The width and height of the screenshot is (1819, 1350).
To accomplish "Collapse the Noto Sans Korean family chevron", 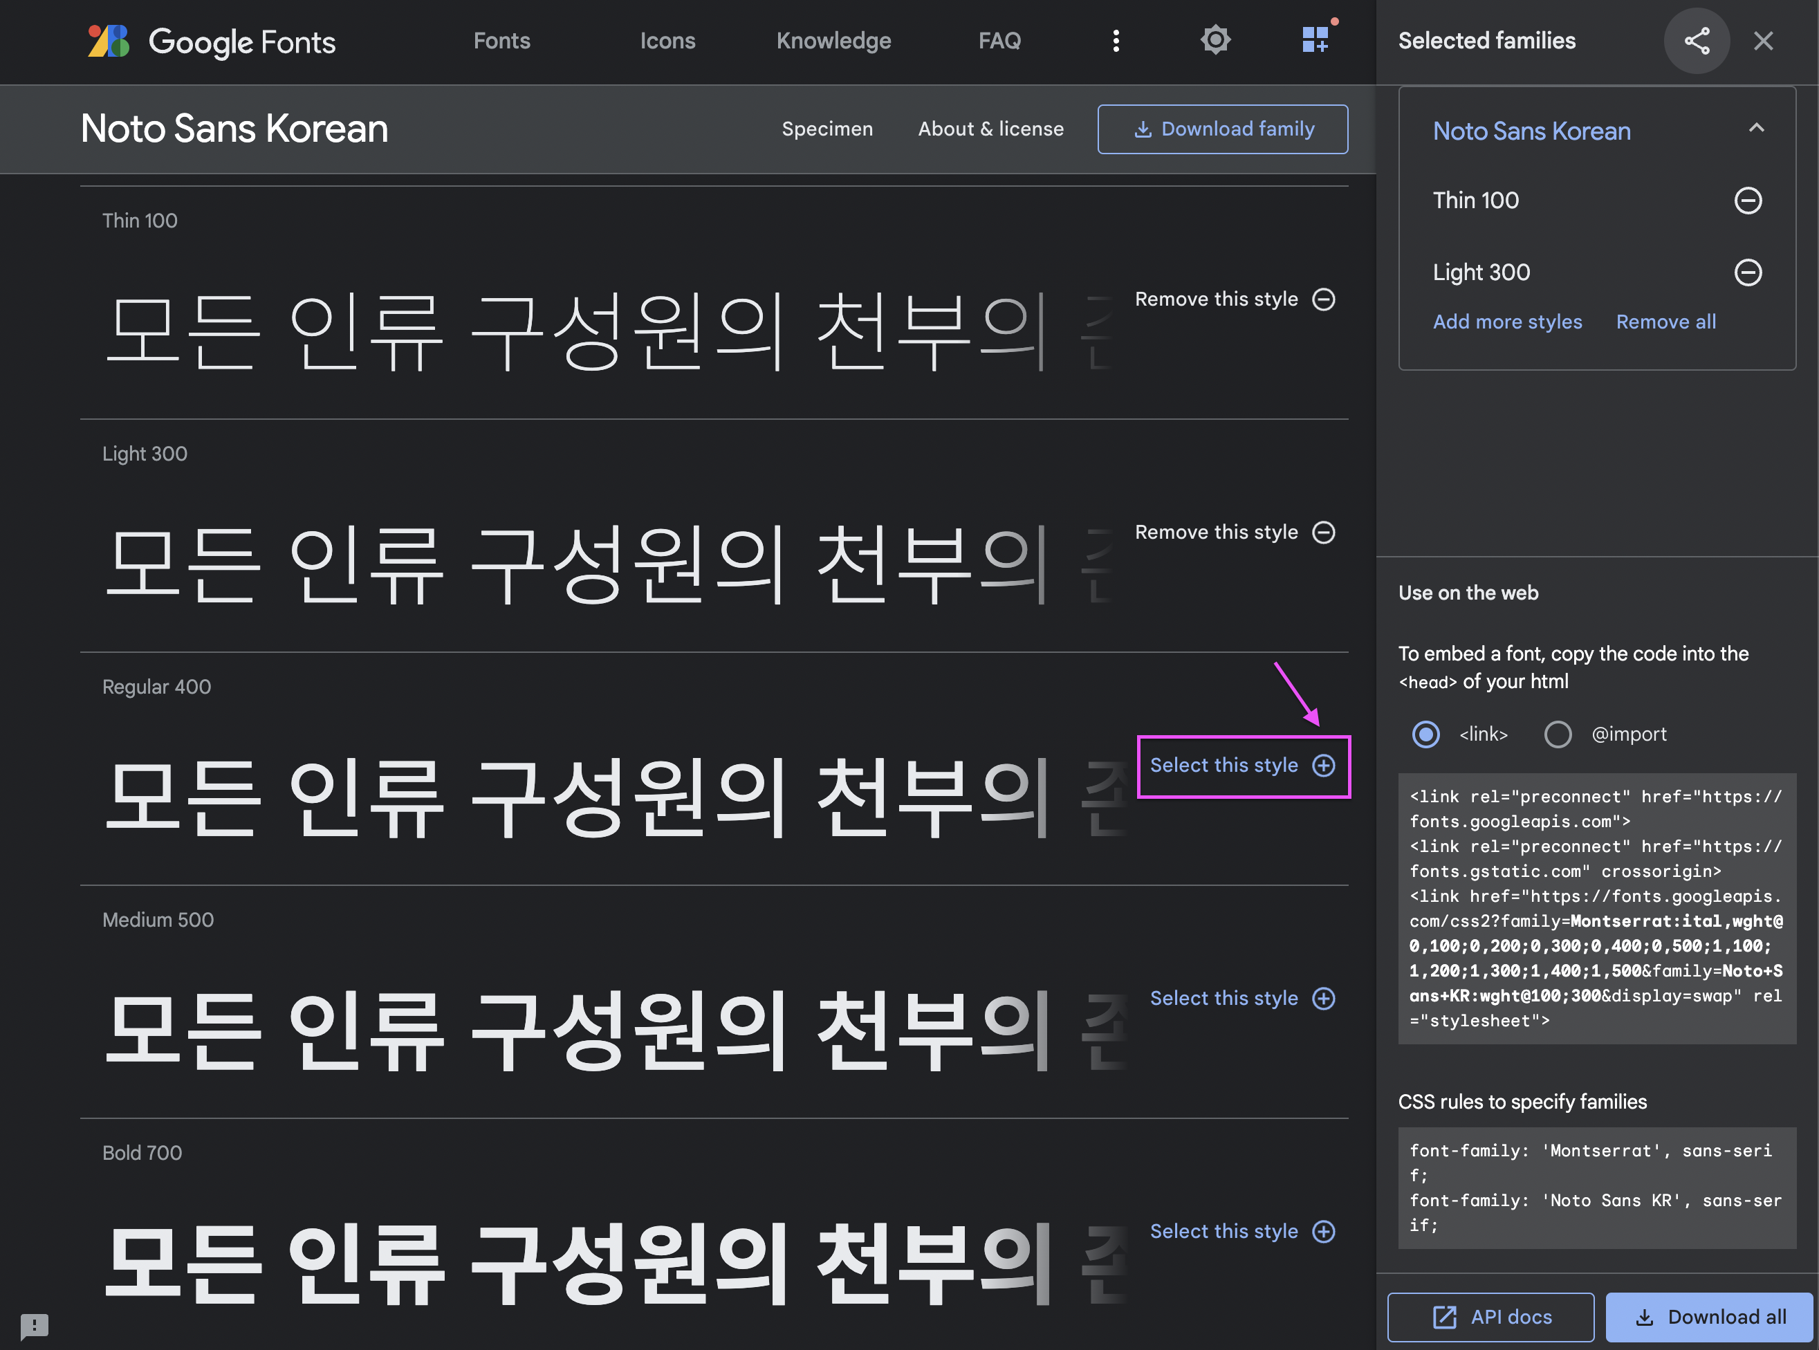I will [1756, 129].
